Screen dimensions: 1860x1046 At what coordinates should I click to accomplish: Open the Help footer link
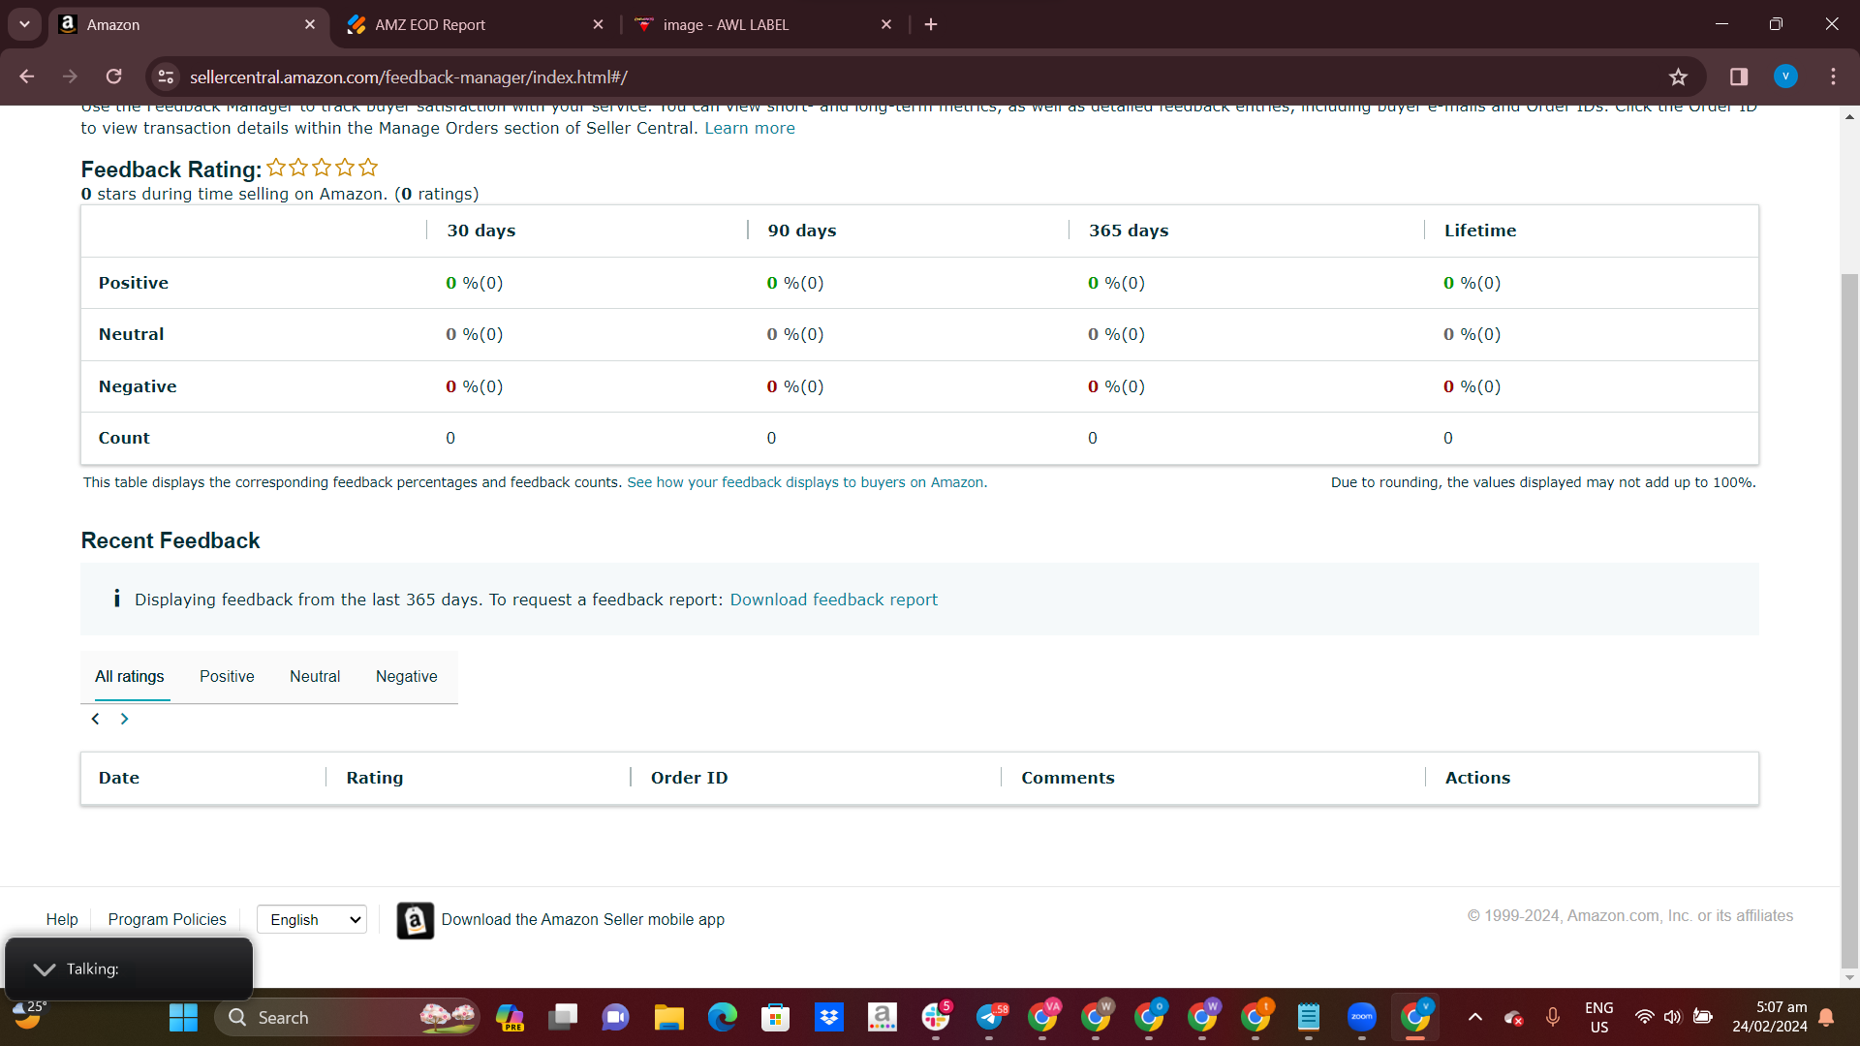[62, 919]
